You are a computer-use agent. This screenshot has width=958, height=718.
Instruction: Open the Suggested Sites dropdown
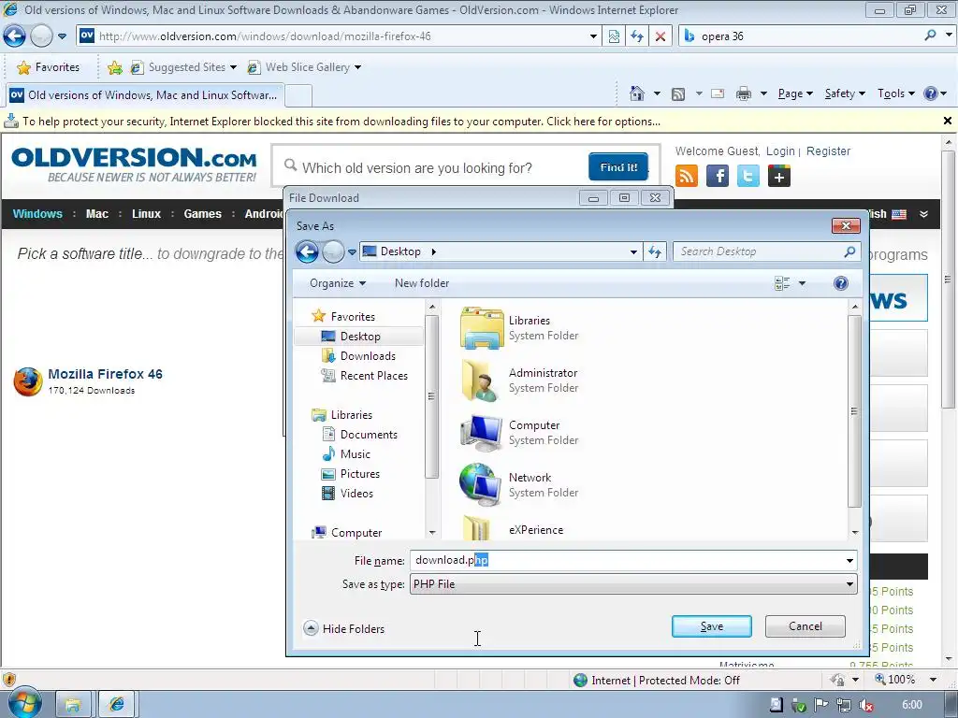click(233, 67)
